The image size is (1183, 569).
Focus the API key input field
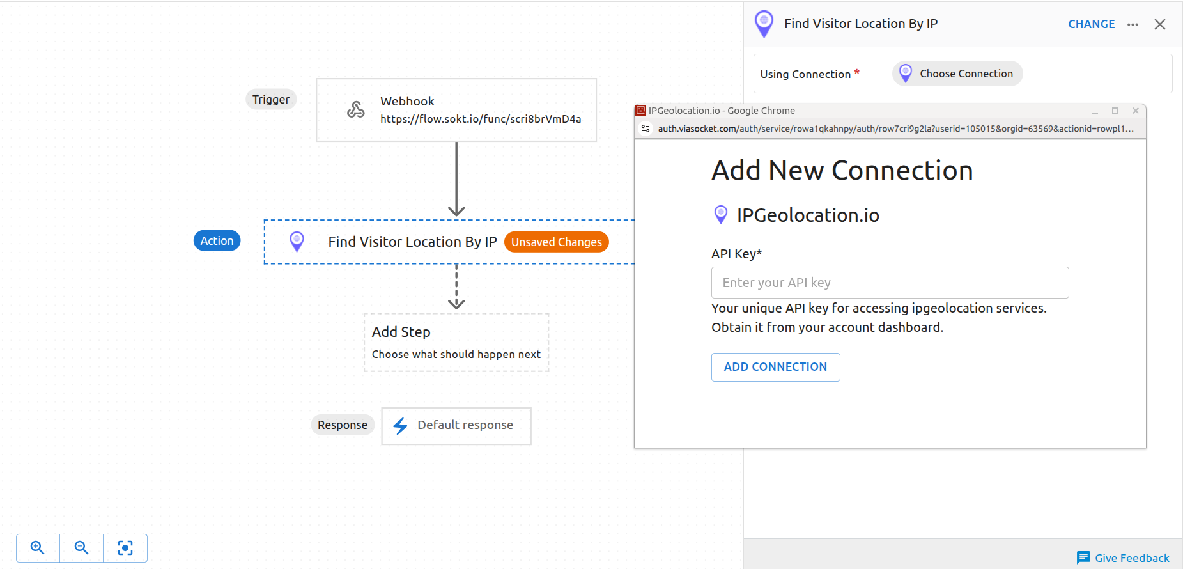coord(890,283)
